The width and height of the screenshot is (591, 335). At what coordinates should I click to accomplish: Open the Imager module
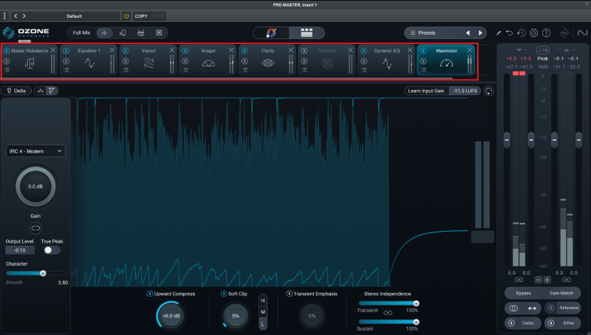[x=208, y=63]
